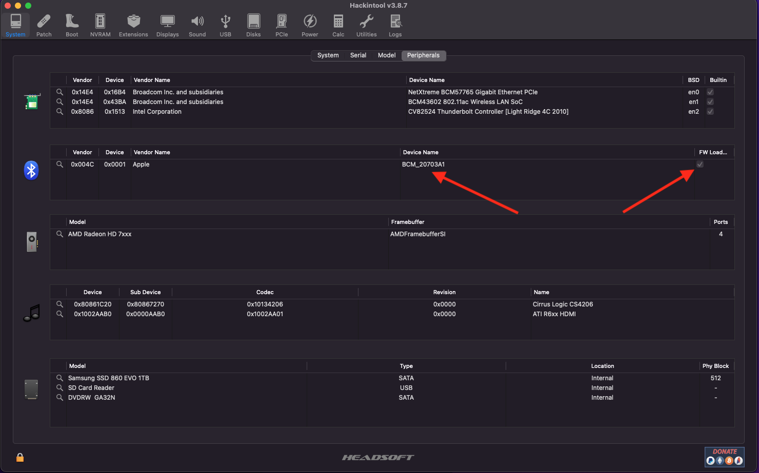Click the Donate button
The height and width of the screenshot is (473, 759).
point(724,457)
